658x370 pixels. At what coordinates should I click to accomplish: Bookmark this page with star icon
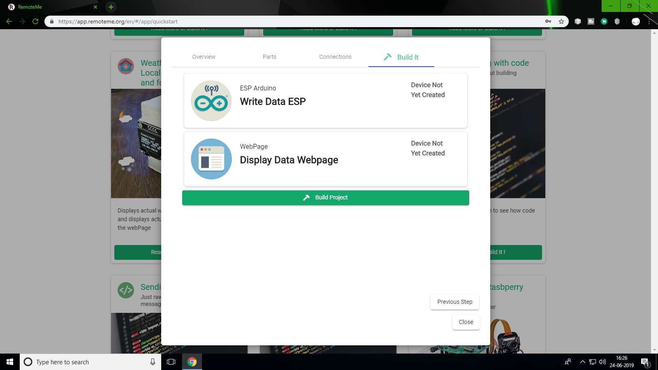pos(561,21)
